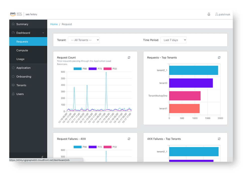Select Compute in the sidebar
This screenshot has height=180, width=251.
click(22, 50)
